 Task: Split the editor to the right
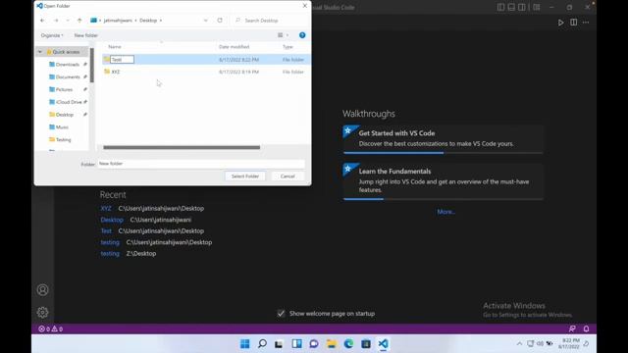[x=573, y=23]
